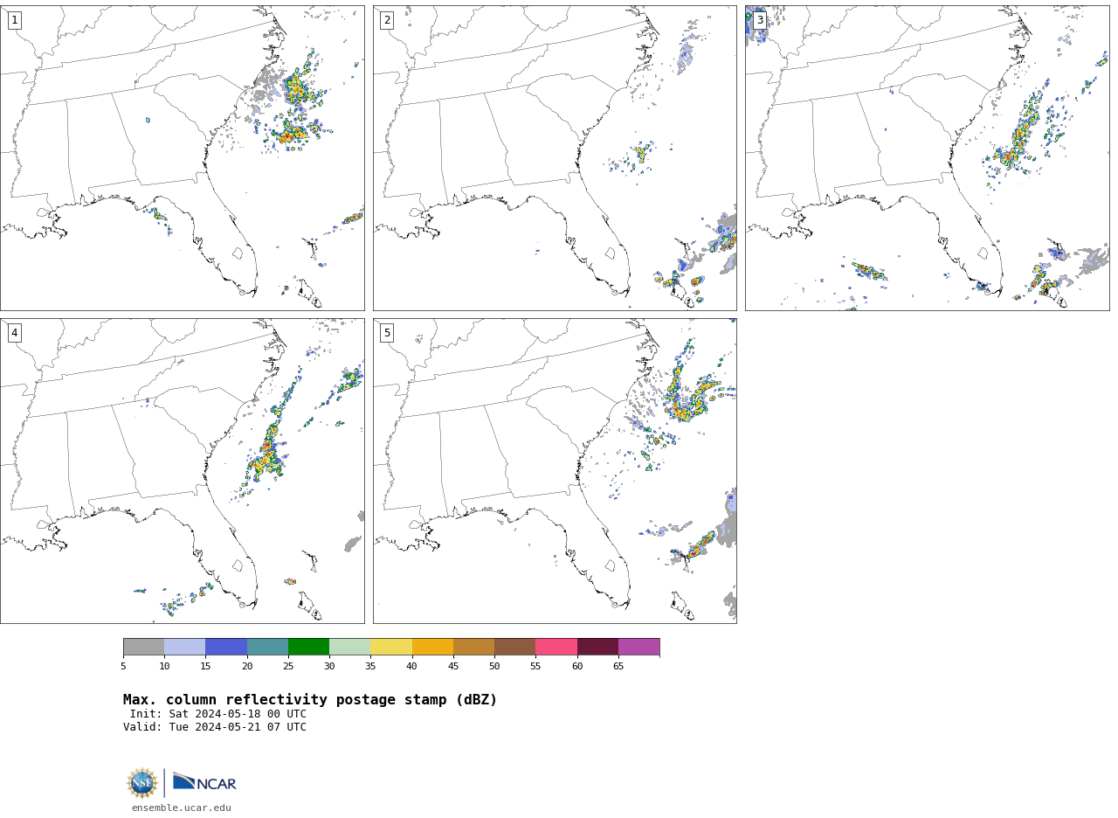Click the panel number label '4'

point(14,333)
